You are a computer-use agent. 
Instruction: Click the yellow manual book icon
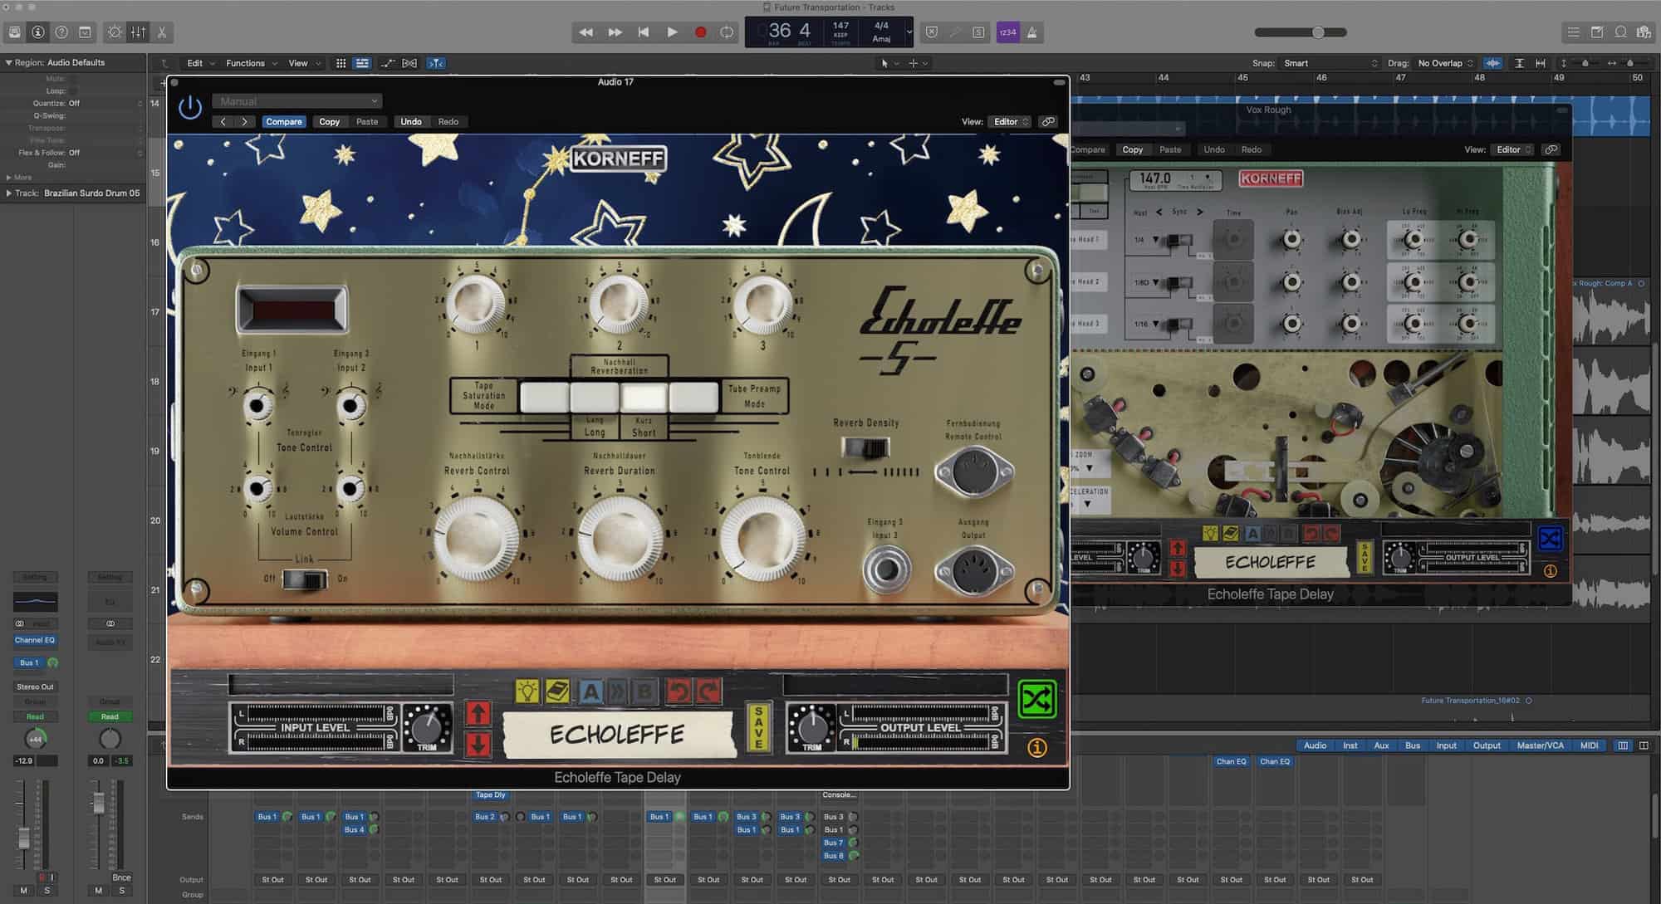pyautogui.click(x=557, y=691)
